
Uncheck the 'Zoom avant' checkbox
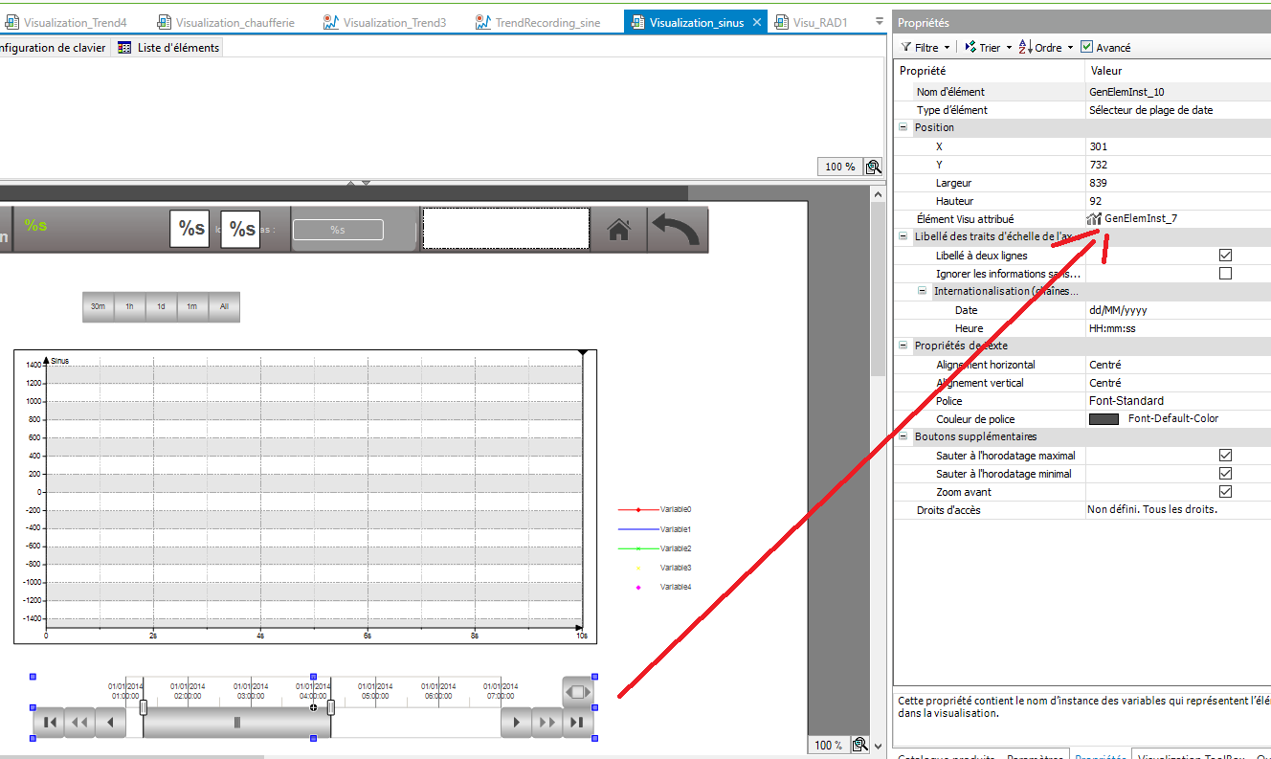pos(1225,492)
